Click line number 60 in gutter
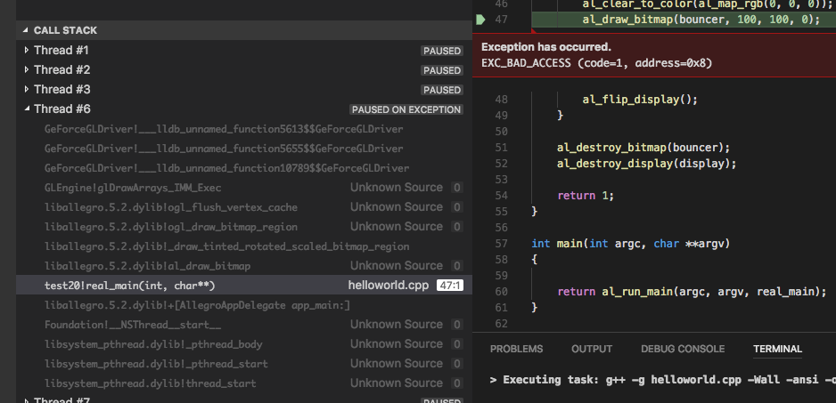Image resolution: width=836 pixels, height=403 pixels. click(x=501, y=292)
